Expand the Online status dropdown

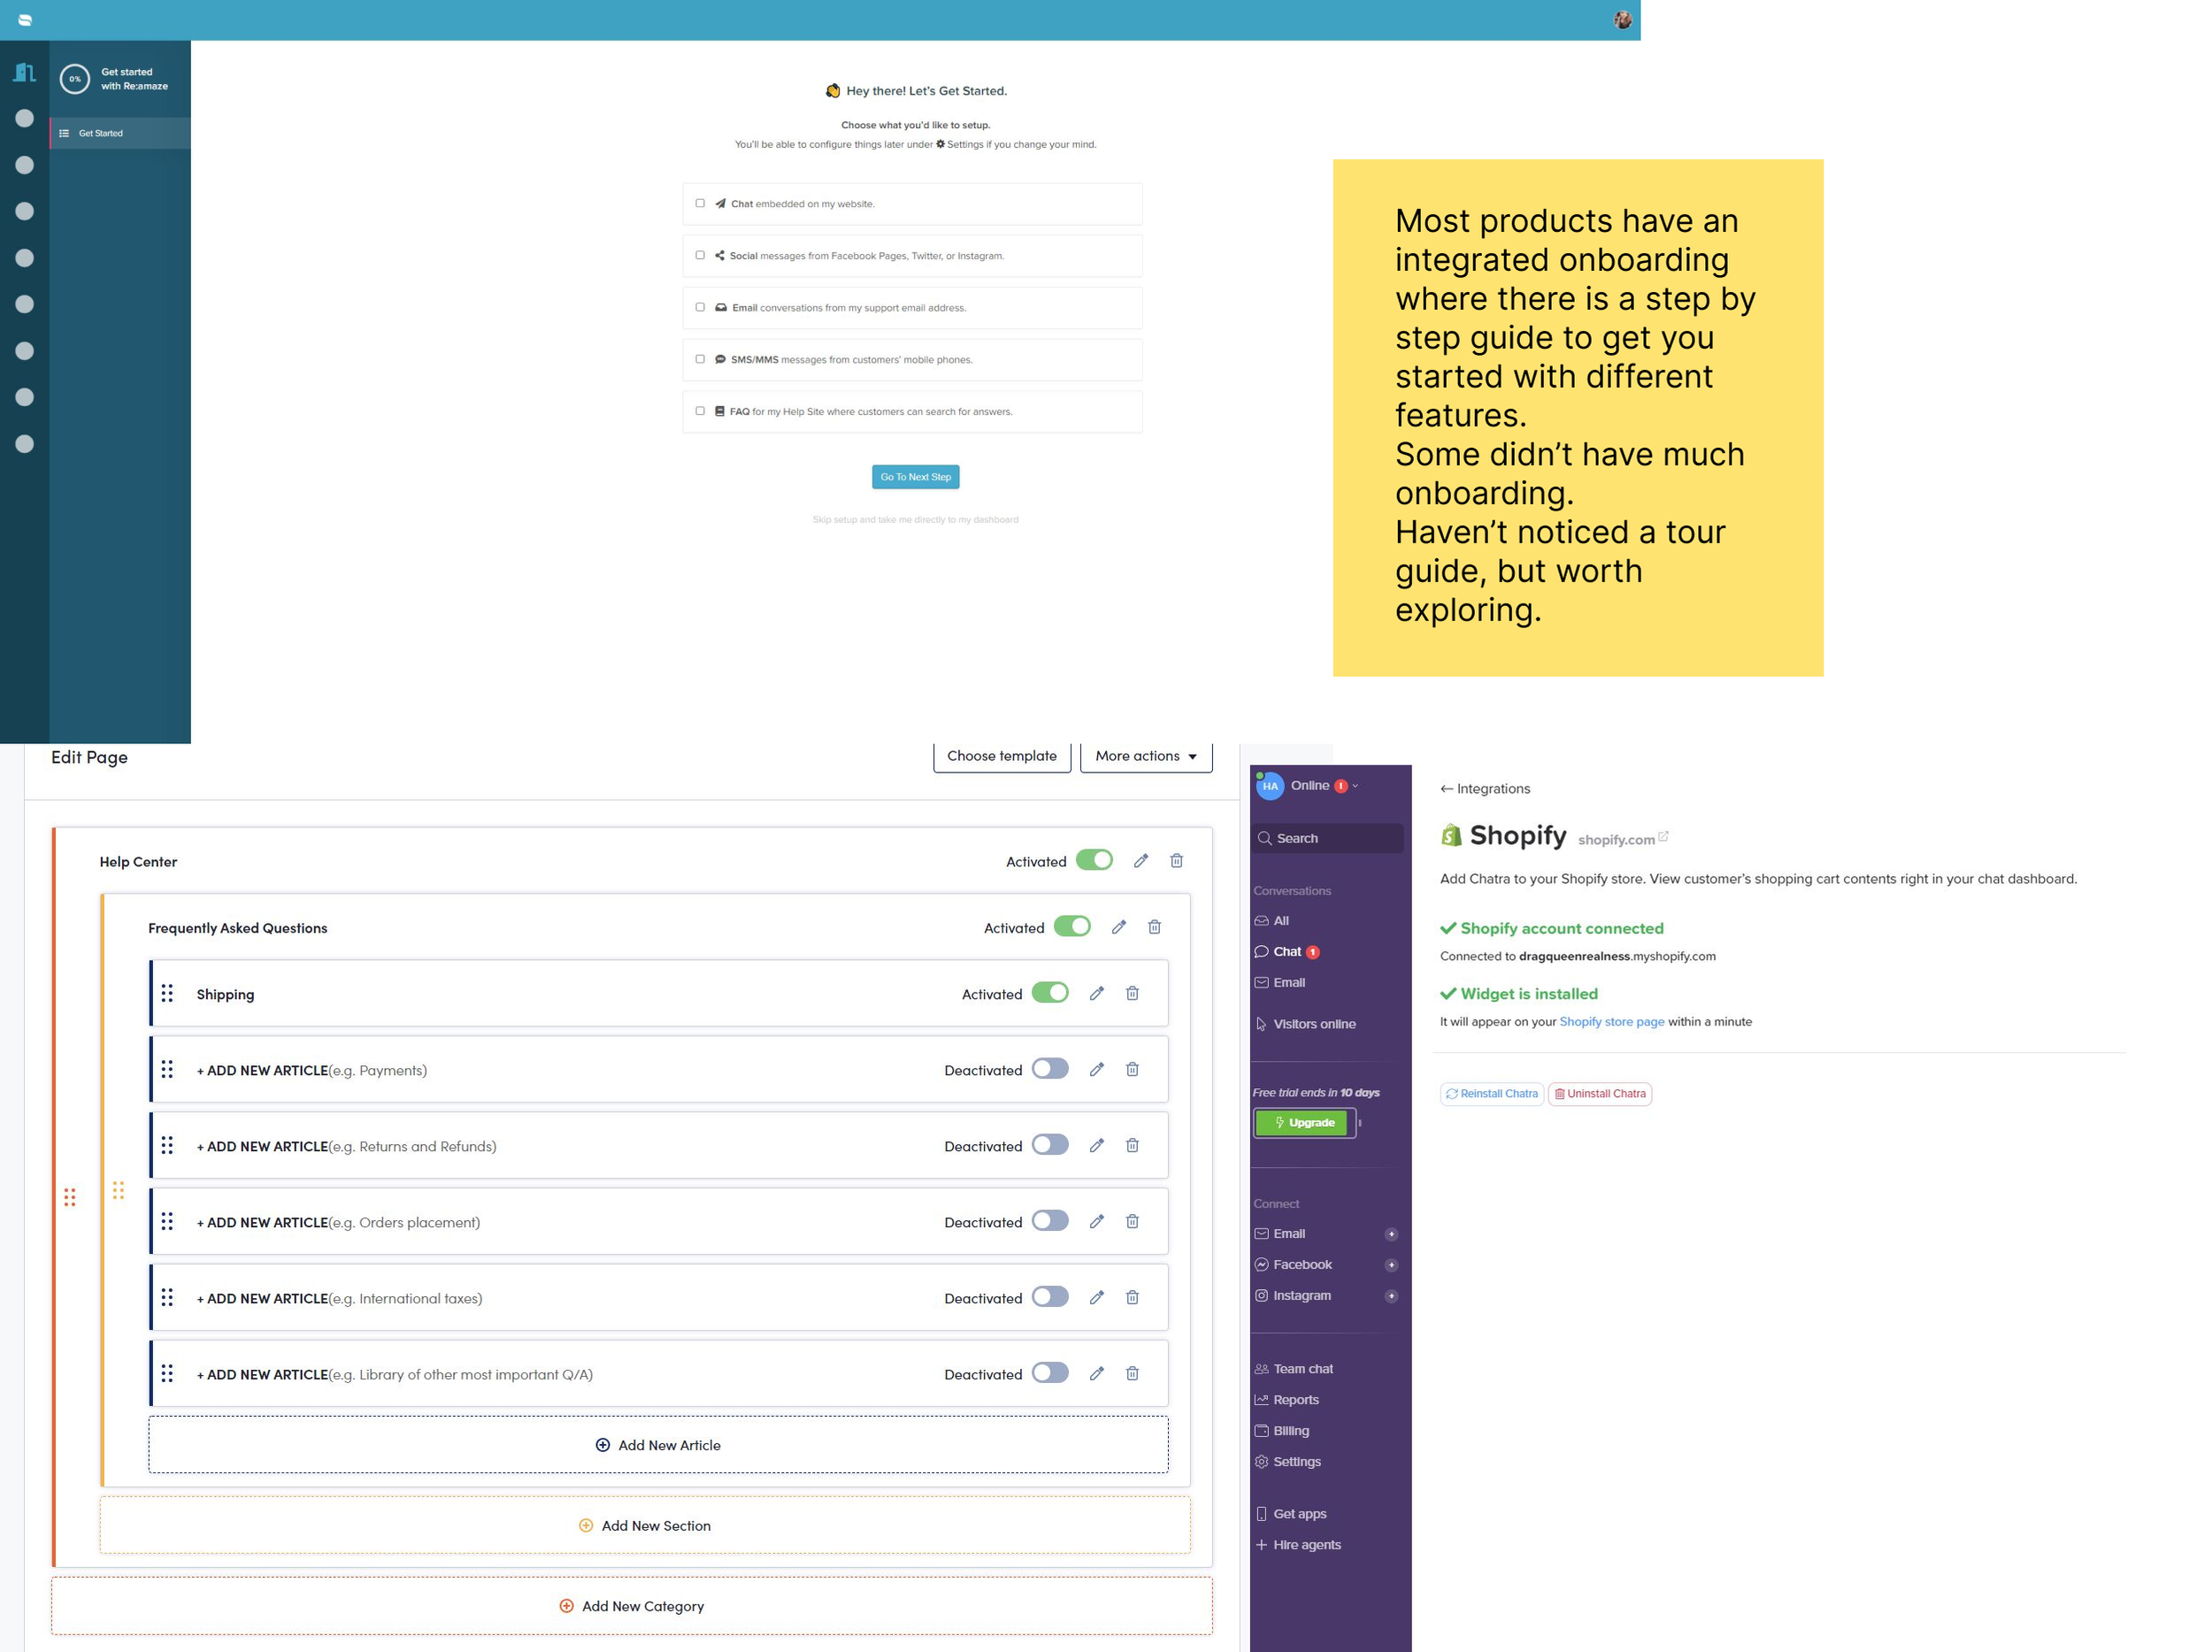1354,786
